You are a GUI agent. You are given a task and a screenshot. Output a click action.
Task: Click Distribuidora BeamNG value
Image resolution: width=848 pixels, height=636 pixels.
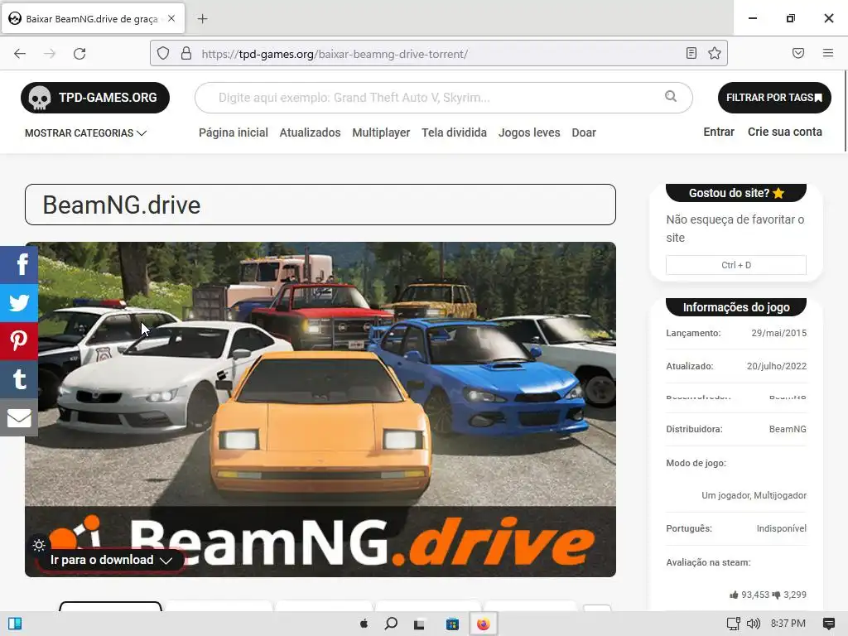pos(788,429)
